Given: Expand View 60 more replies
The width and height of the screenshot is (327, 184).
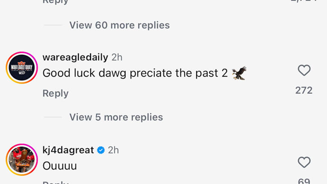Looking at the screenshot, I should pos(119,25).
